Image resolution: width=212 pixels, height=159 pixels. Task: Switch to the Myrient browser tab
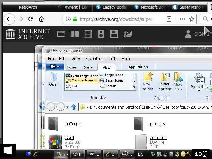point(74,7)
